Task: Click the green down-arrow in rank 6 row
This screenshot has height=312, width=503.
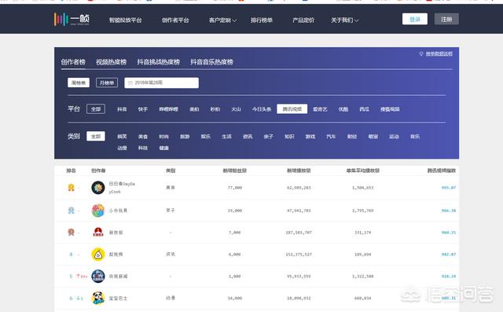Action: [x=78, y=298]
